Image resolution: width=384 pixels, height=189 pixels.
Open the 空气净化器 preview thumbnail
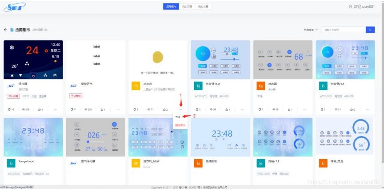pos(96,137)
